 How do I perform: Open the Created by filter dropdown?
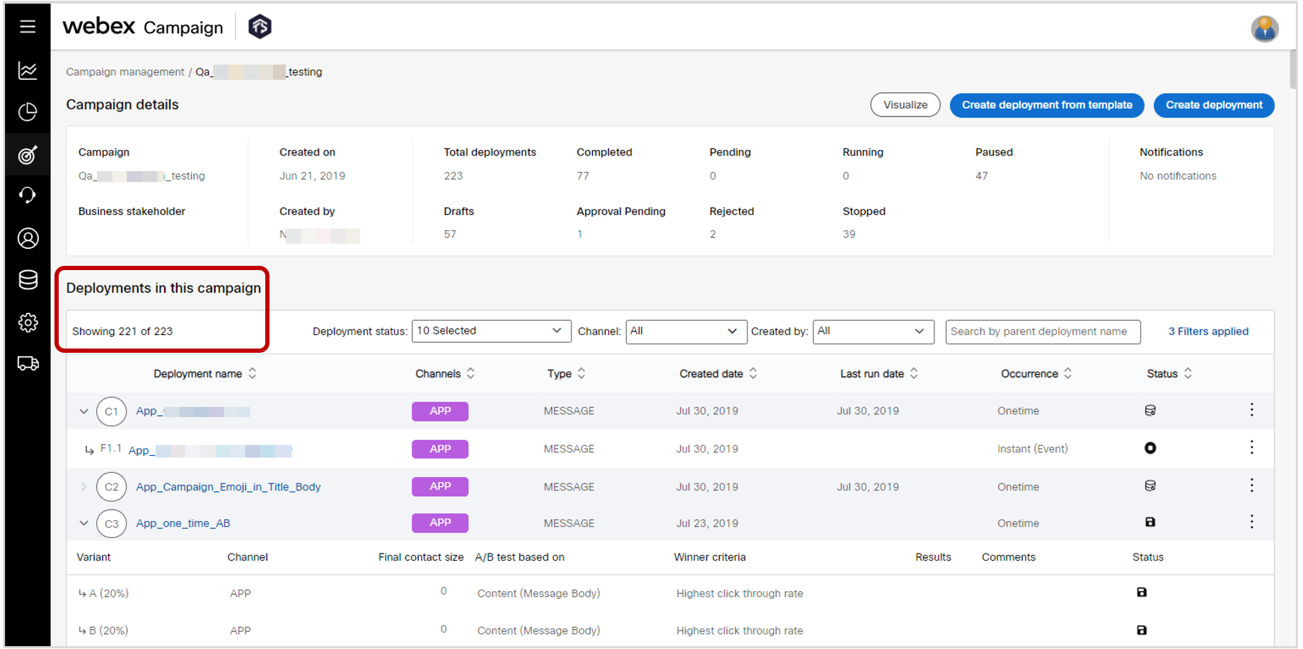(873, 331)
